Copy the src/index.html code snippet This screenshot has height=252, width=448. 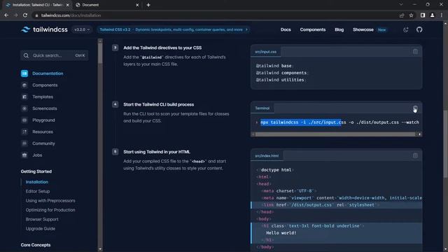coord(415,155)
